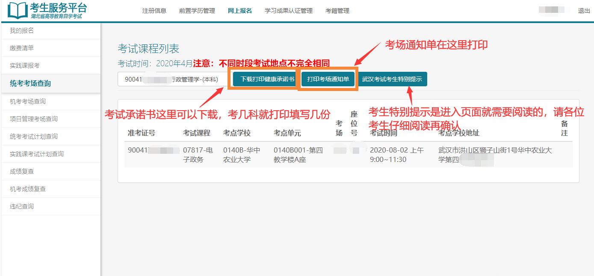Screen dimensions: 594x276
Task: Open 前置学历管理 menu item
Action: pos(197,11)
